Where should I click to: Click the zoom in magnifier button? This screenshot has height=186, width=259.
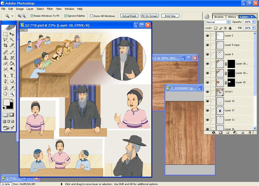coord(19,16)
